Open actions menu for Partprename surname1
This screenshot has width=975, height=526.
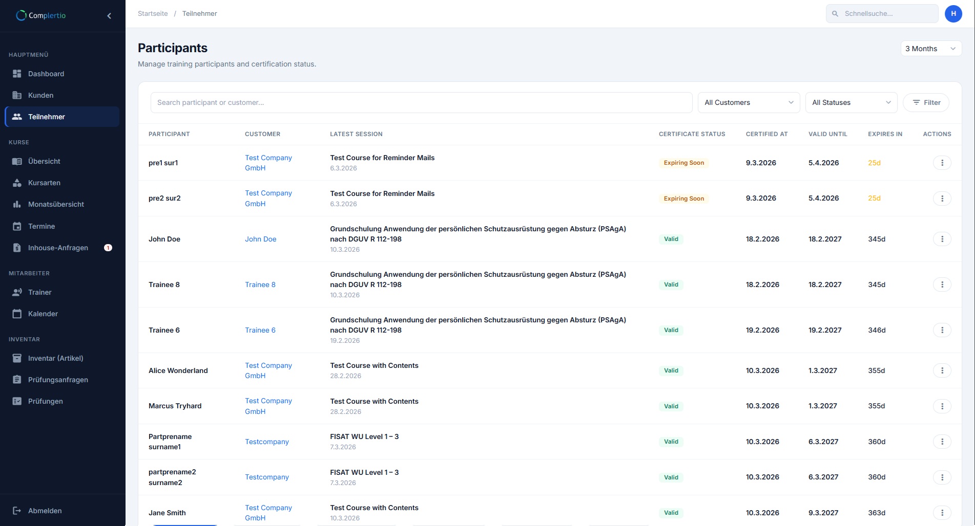tap(942, 442)
